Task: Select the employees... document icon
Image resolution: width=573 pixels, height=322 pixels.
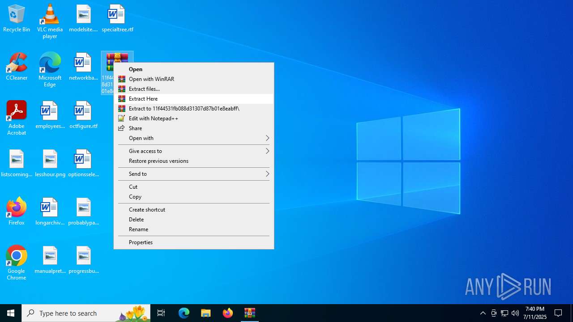Action: [x=50, y=115]
